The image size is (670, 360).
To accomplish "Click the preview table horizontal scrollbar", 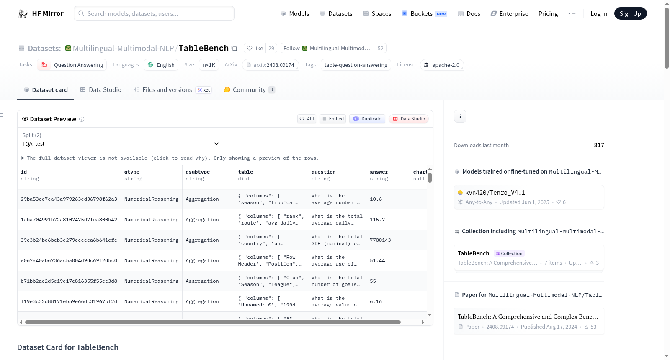I will (x=213, y=322).
